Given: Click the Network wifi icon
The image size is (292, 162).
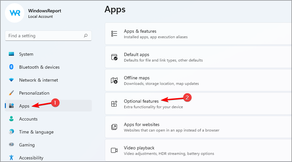Looking at the screenshot, I should [x=11, y=80].
